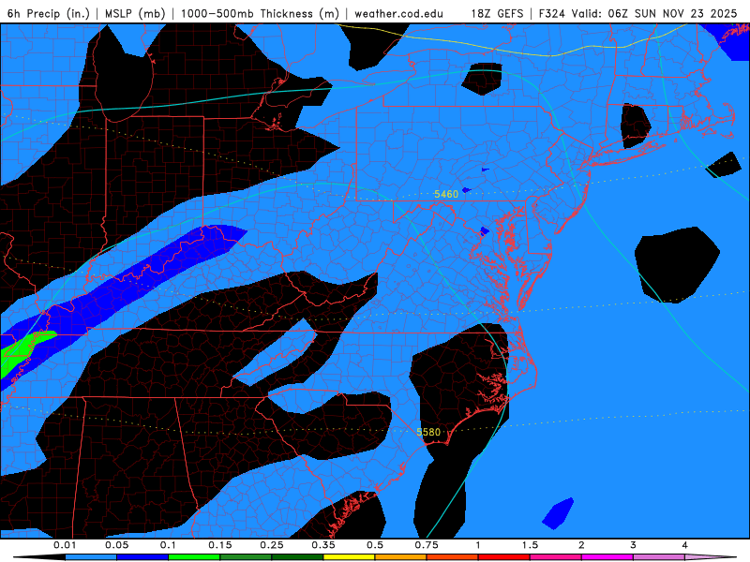Screen dimensions: 750x562
Task: Click the '1000-500mb Thickness (m)' header text
Action: click(260, 13)
